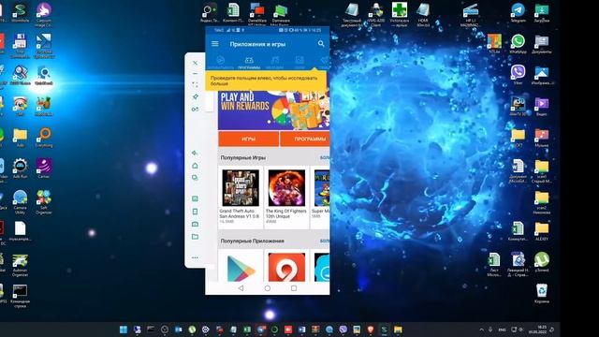Screen dimensions: 599x337
Task: Select the first tab with play arrow icon
Action: [221, 63]
